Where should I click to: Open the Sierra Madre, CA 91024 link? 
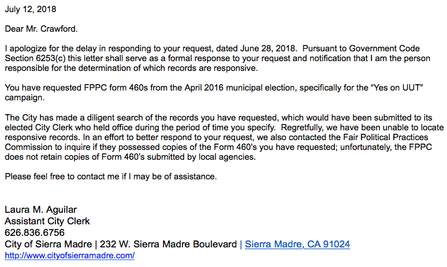coord(297,245)
